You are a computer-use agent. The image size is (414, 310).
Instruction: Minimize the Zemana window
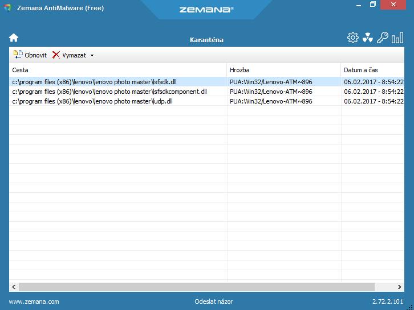coord(359,5)
